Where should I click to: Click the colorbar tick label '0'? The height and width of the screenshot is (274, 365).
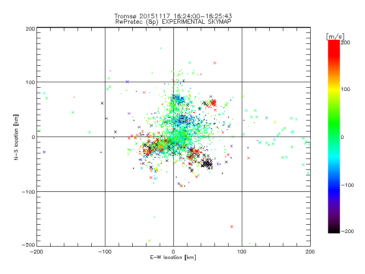(x=342, y=137)
